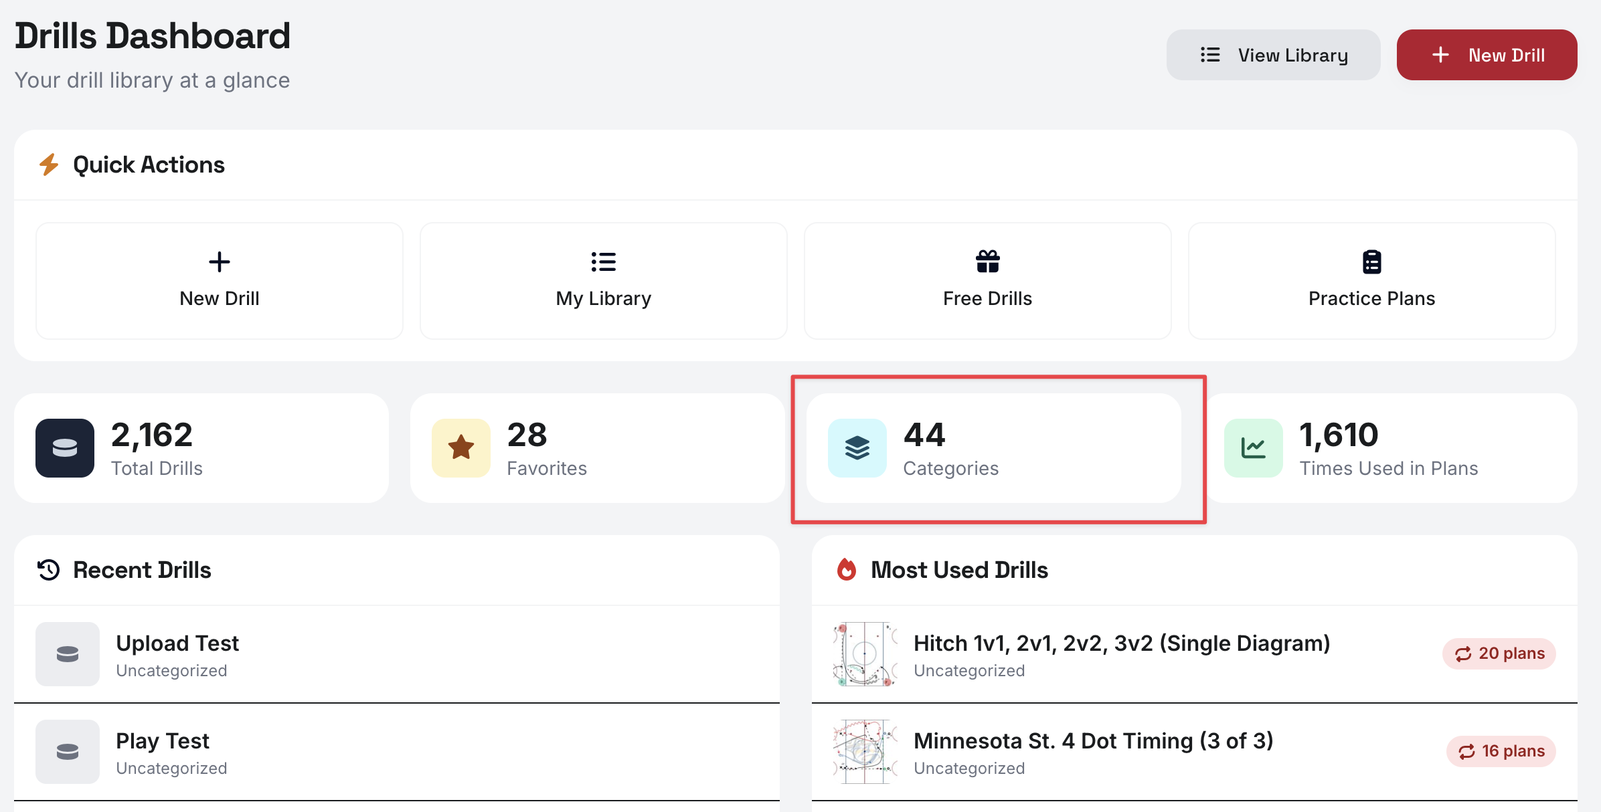Click the gift icon for Free Drills
The image size is (1601, 812).
coord(987,262)
